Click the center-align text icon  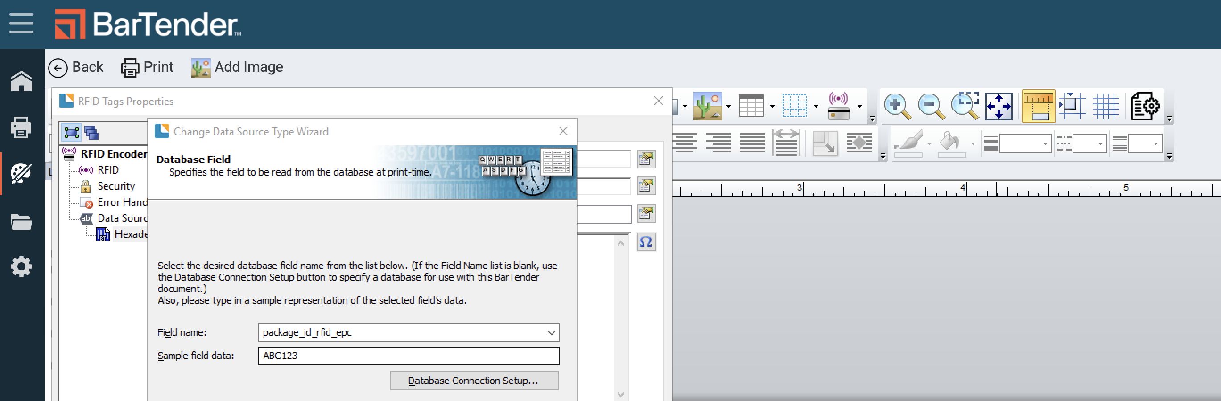685,143
